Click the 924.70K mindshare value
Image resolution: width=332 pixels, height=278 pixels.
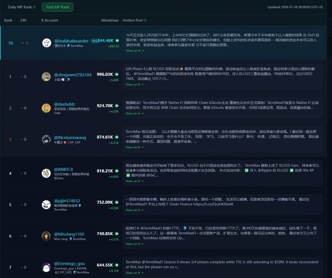[x=105, y=105]
